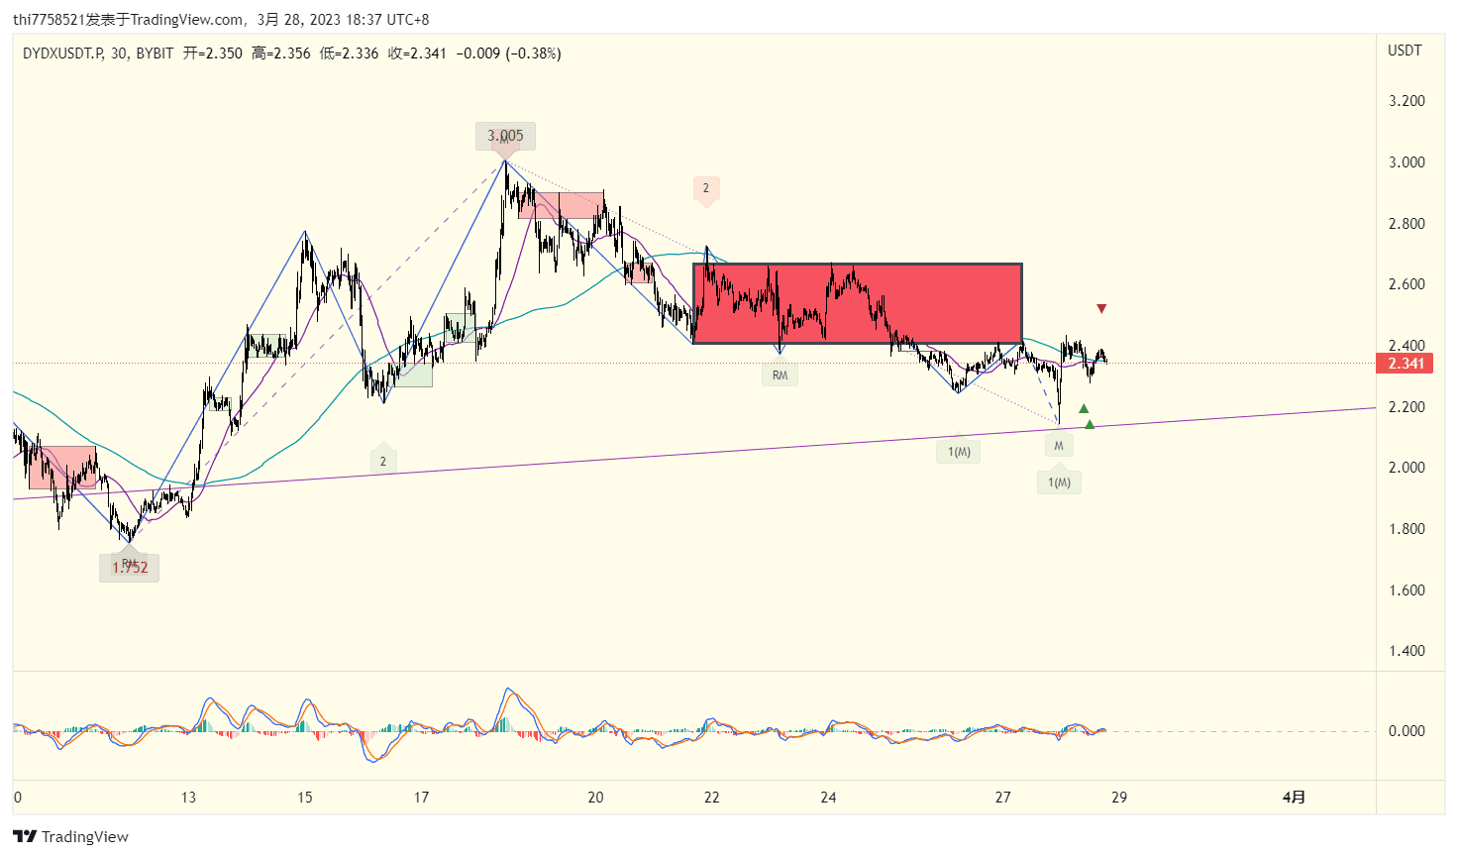Click the red down-triangle sell marker

(x=1101, y=309)
